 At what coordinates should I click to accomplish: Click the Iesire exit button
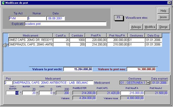pos(163,17)
